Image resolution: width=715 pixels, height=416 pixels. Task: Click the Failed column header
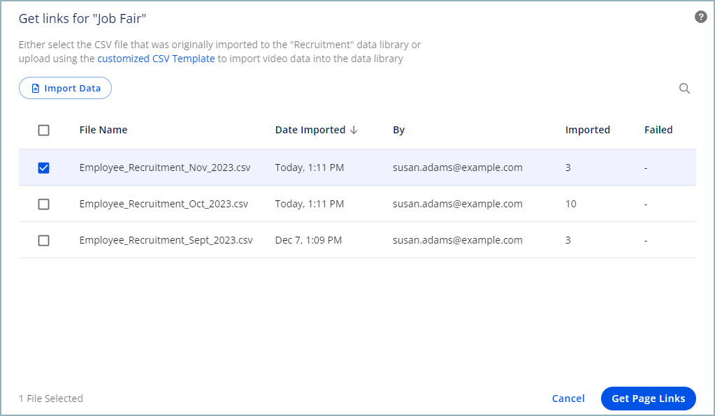(658, 130)
